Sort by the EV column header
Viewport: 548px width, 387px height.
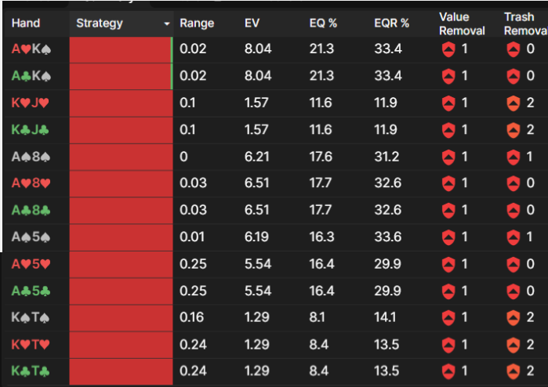(x=252, y=24)
